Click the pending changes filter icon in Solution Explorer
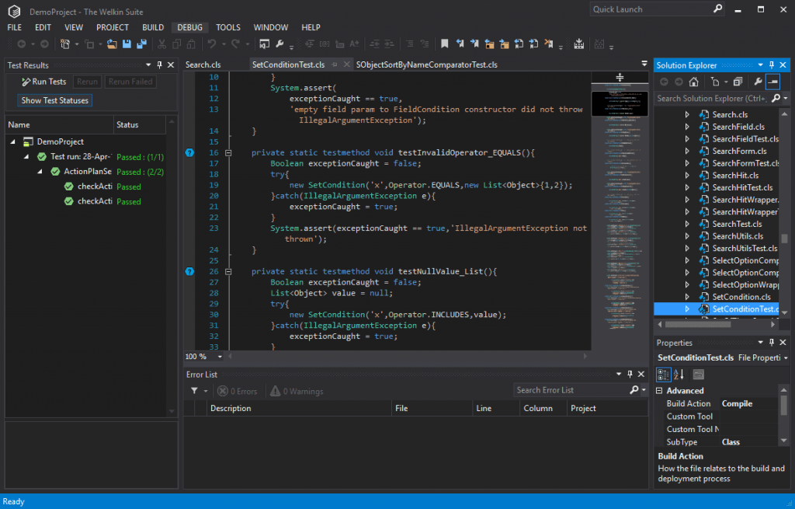This screenshot has width=795, height=509. pos(715,82)
